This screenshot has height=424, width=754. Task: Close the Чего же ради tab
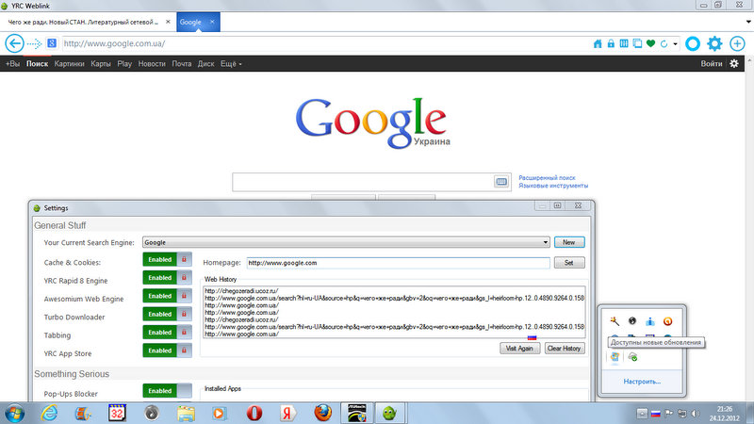tap(168, 22)
